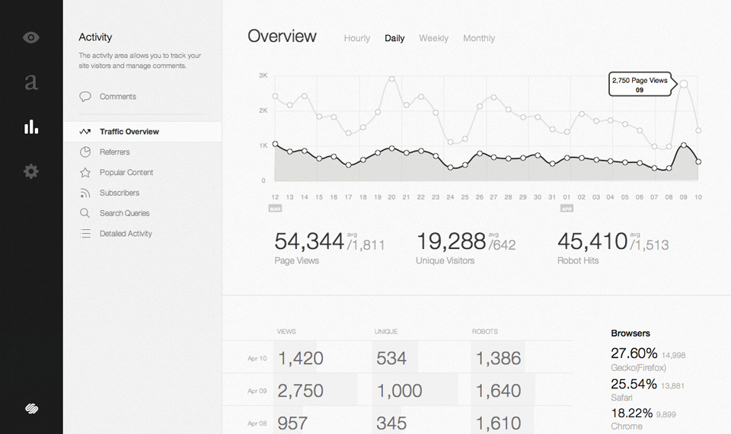Click the Comments speech bubble icon

click(x=85, y=97)
